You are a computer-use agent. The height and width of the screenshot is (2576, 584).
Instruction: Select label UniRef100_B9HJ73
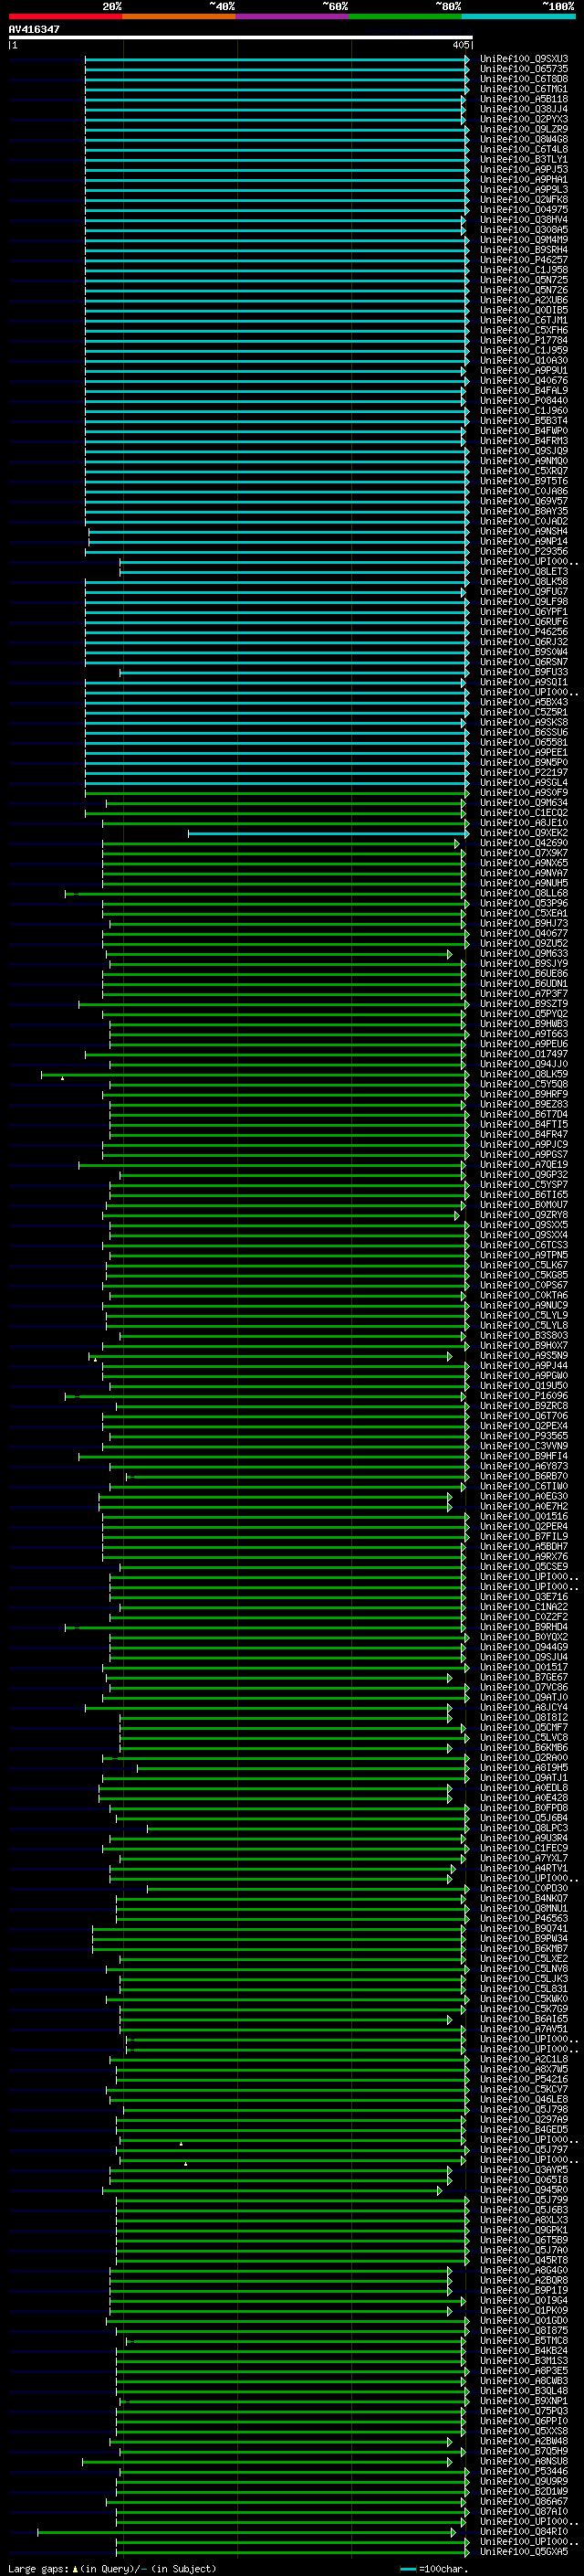point(524,924)
